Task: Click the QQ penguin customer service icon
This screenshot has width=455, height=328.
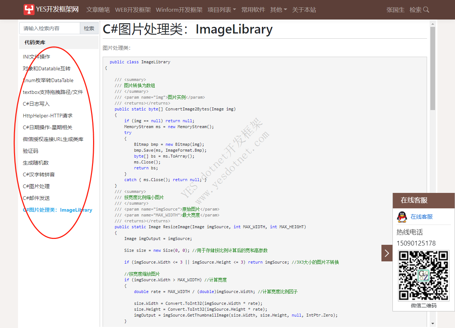Action: coord(402,217)
